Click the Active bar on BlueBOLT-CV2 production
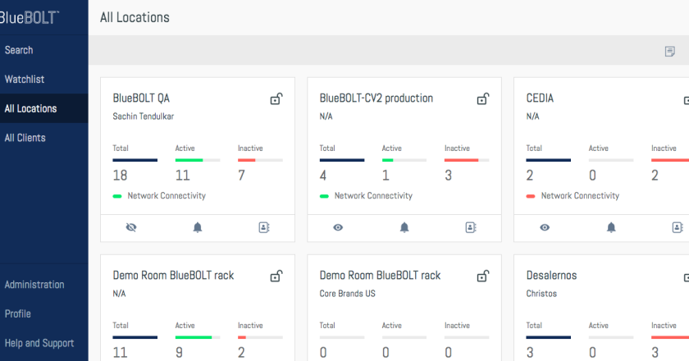Viewport: 689px width, 361px height. [404, 160]
